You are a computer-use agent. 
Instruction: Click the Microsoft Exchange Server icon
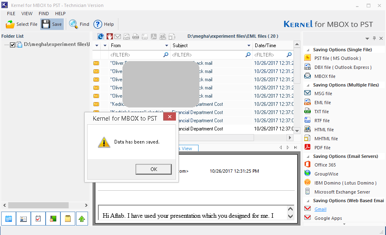pos(307,191)
